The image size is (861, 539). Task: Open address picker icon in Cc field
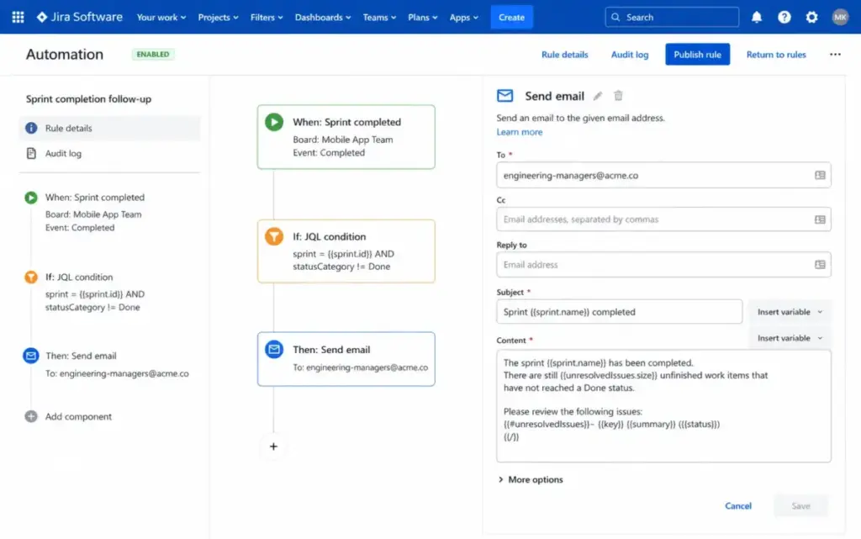(x=820, y=219)
